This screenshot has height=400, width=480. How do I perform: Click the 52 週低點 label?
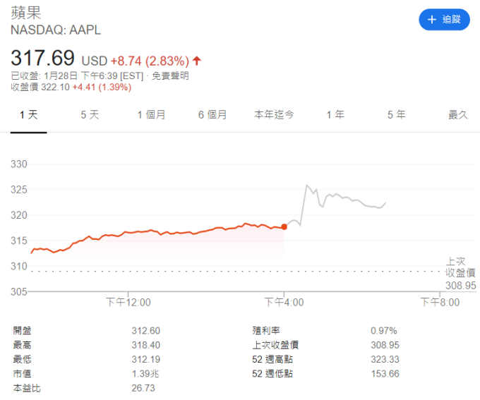pos(272,374)
